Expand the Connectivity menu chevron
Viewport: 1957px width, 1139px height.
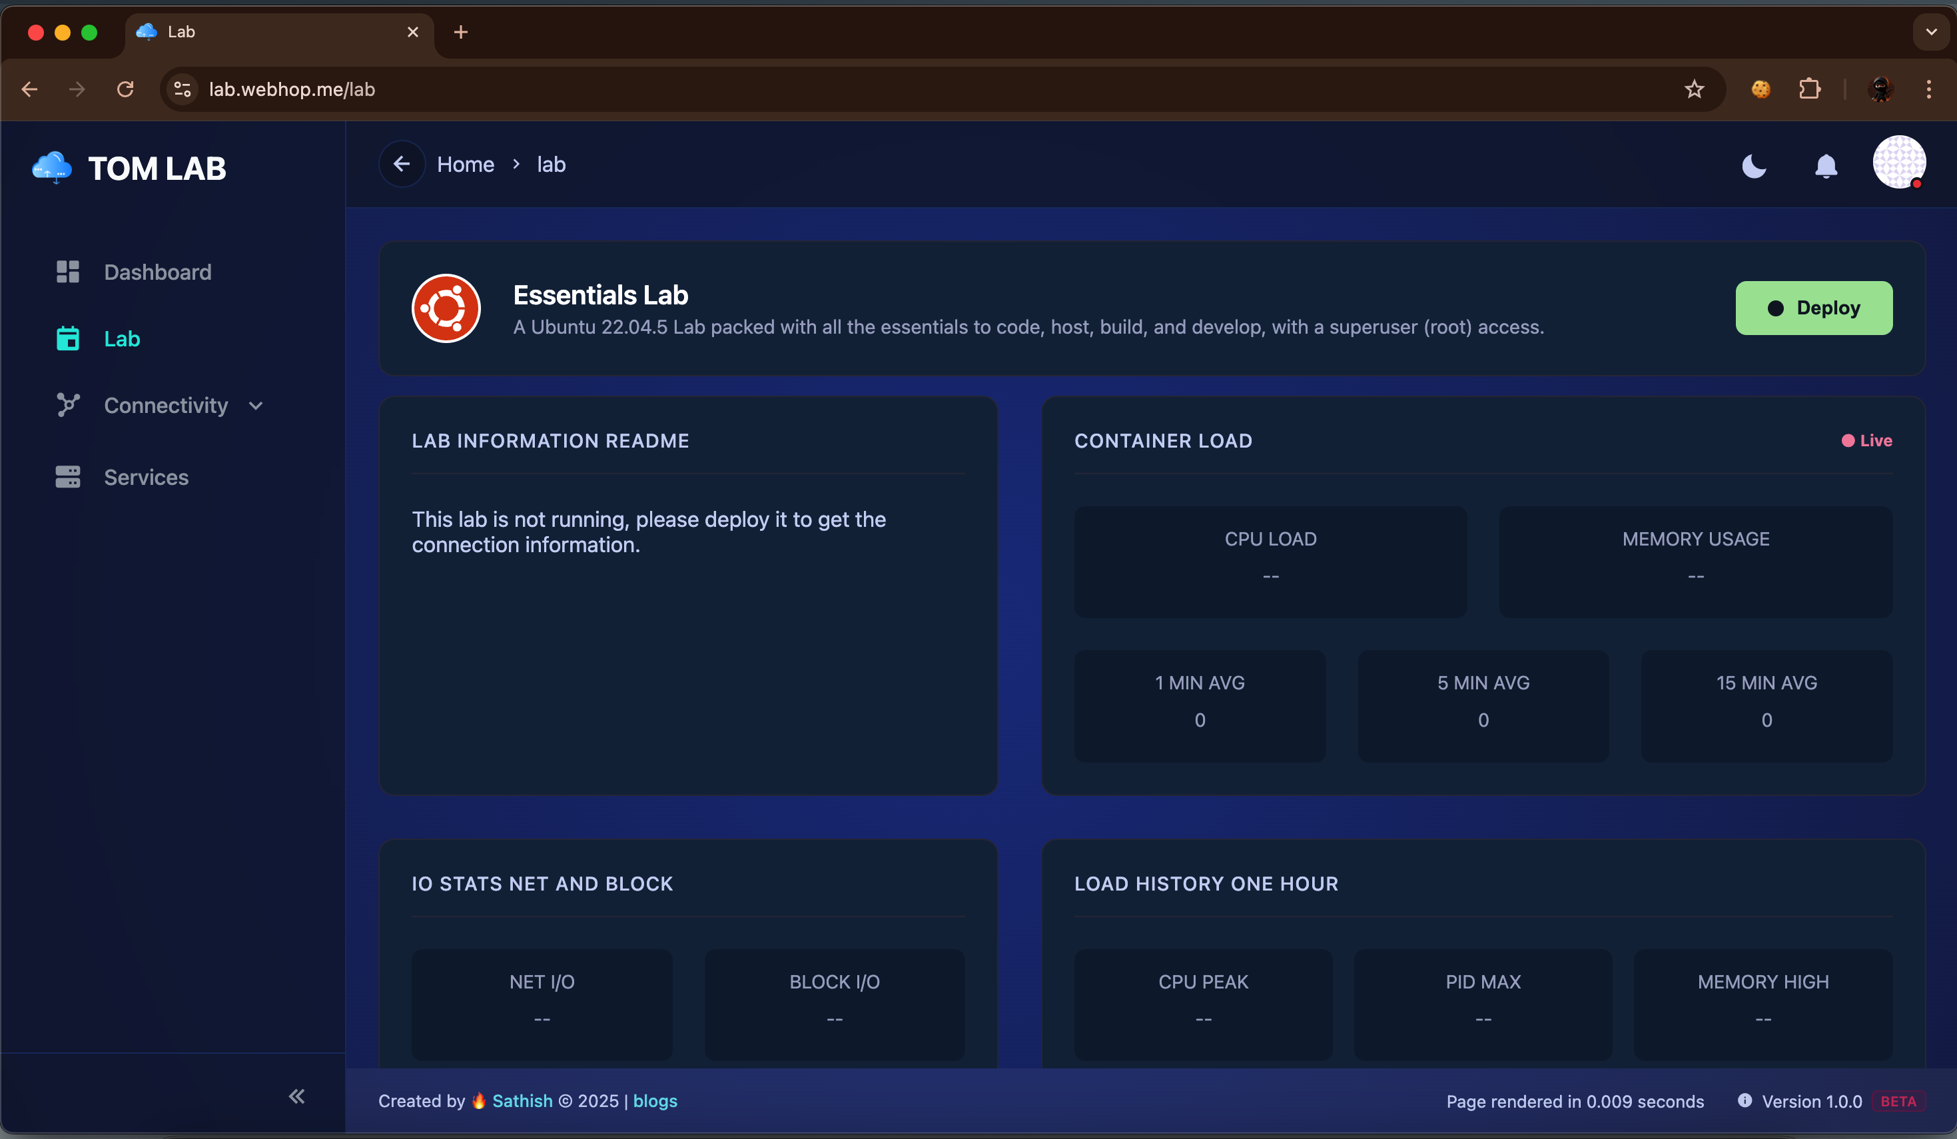254,405
